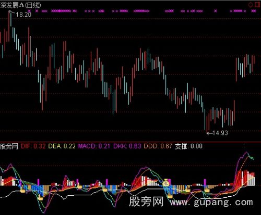Click the money bag signal icon
Image resolution: width=261 pixels, height=215 pixels.
click(x=166, y=183)
